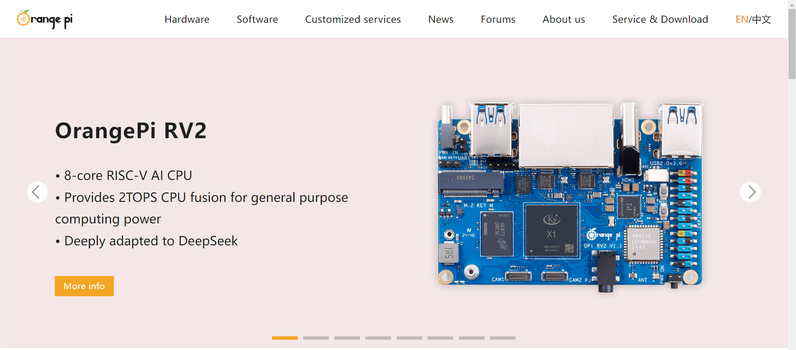Open the About us menu
The width and height of the screenshot is (796, 350).
[564, 19]
